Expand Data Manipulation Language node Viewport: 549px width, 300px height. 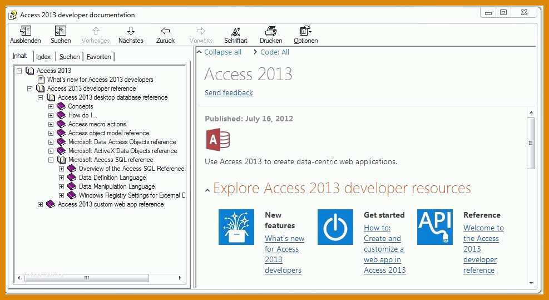[61, 186]
